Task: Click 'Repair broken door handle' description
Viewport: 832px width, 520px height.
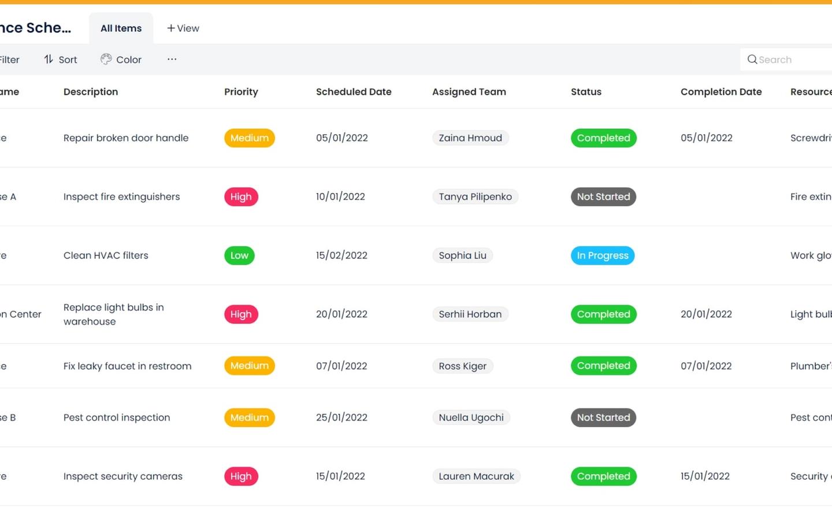Action: coord(126,138)
